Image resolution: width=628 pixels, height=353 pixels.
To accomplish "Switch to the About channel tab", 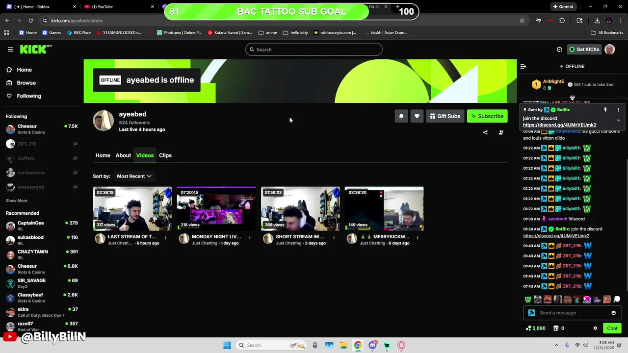I will [123, 155].
